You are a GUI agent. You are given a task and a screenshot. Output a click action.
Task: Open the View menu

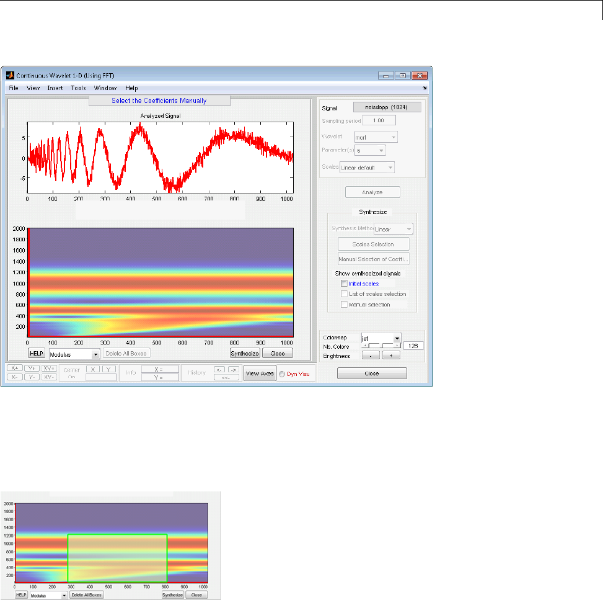pos(33,88)
